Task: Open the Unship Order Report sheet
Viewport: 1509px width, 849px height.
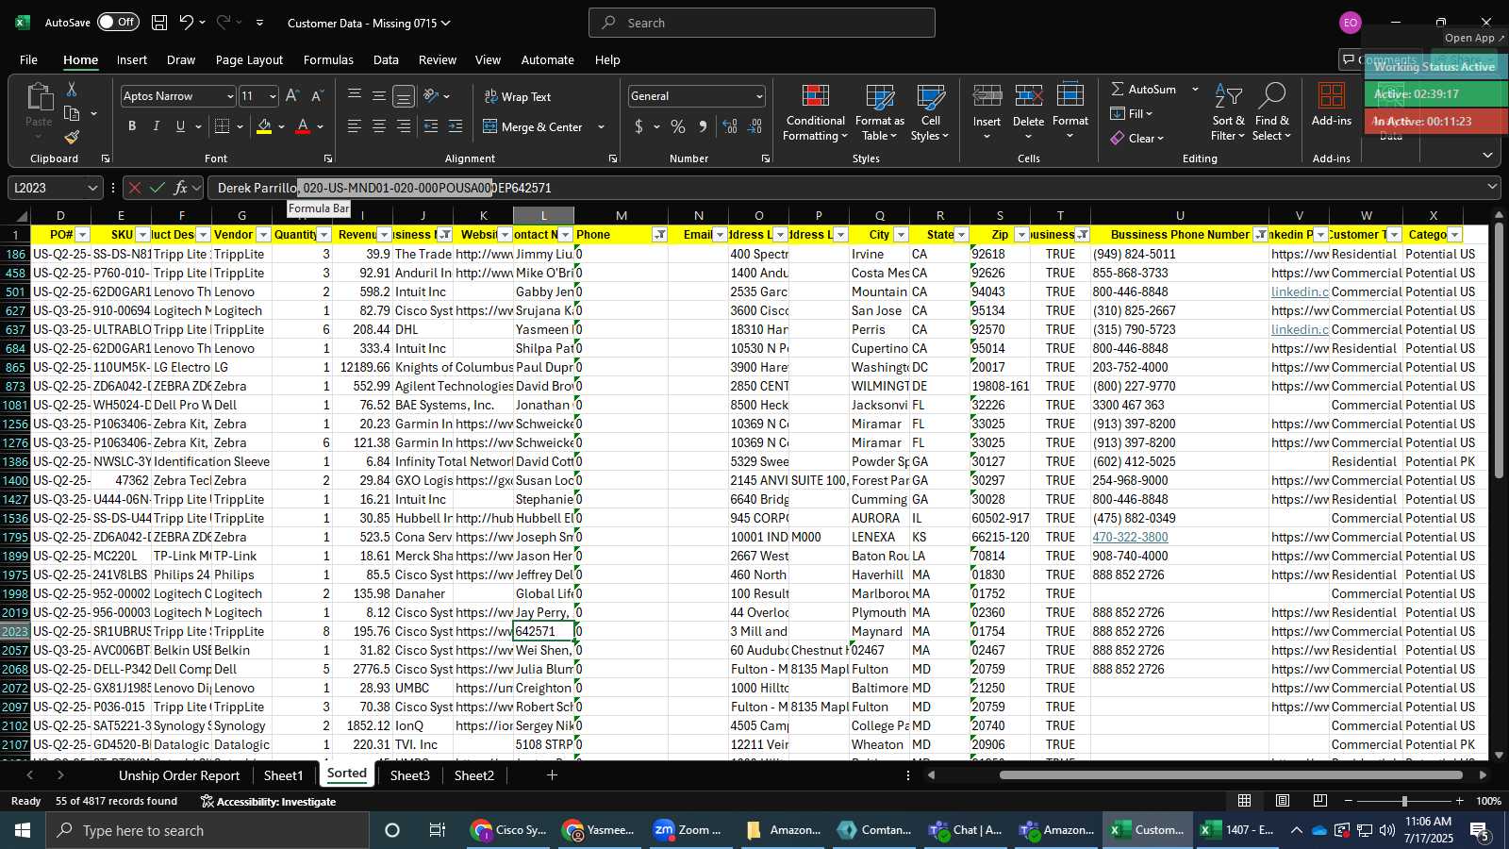Action: click(179, 775)
